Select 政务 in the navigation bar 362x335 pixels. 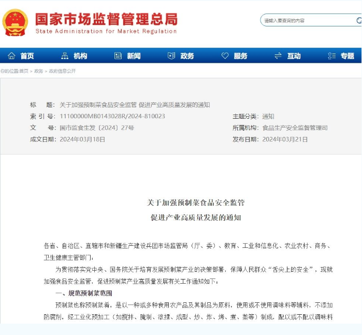click(x=187, y=56)
